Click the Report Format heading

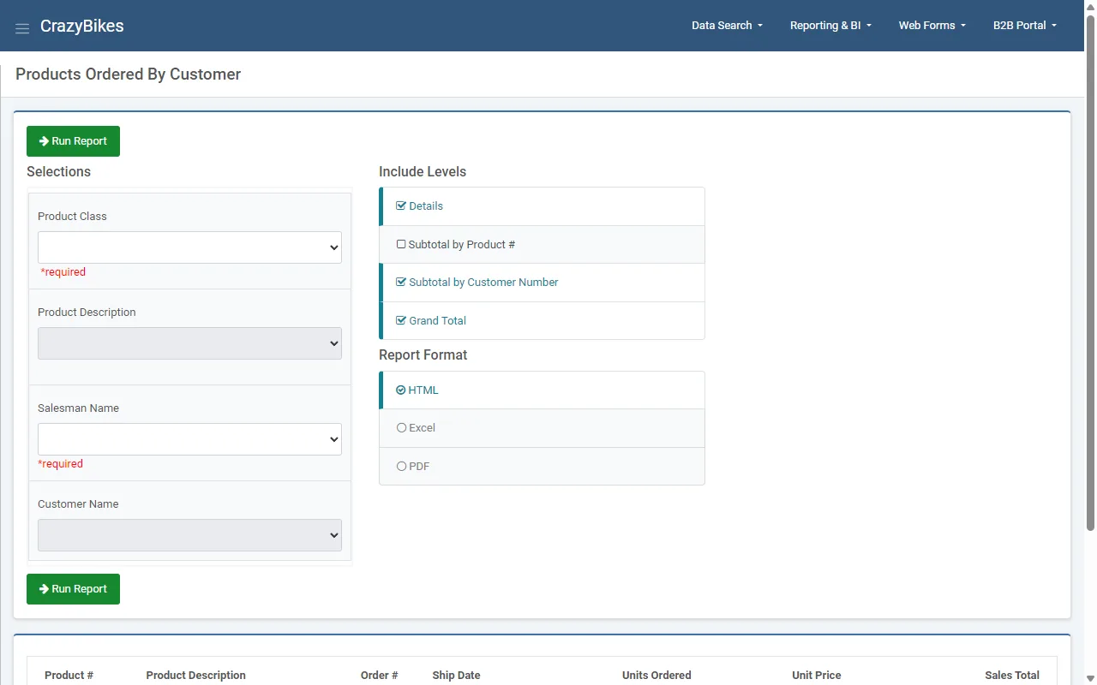423,355
